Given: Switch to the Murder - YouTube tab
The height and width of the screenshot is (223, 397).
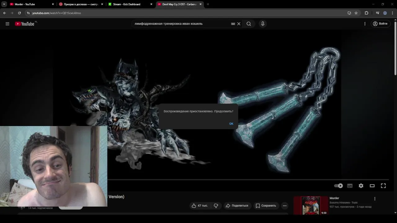Looking at the screenshot, I should pyautogui.click(x=31, y=4).
